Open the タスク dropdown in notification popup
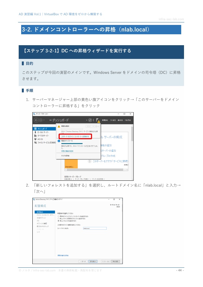The height and width of the screenshot is (287, 203). click(x=90, y=126)
